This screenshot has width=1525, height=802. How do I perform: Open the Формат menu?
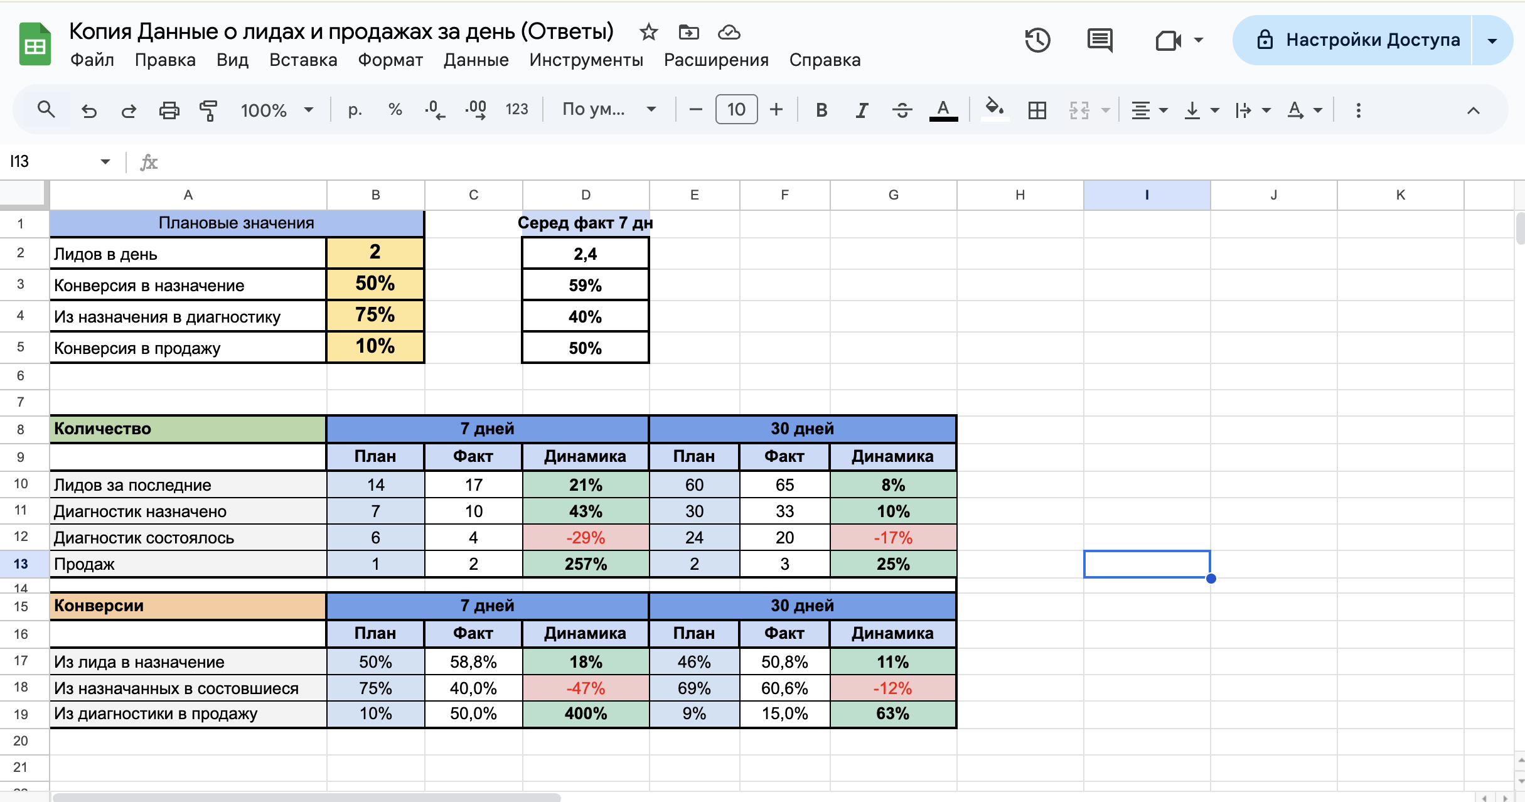pyautogui.click(x=390, y=60)
